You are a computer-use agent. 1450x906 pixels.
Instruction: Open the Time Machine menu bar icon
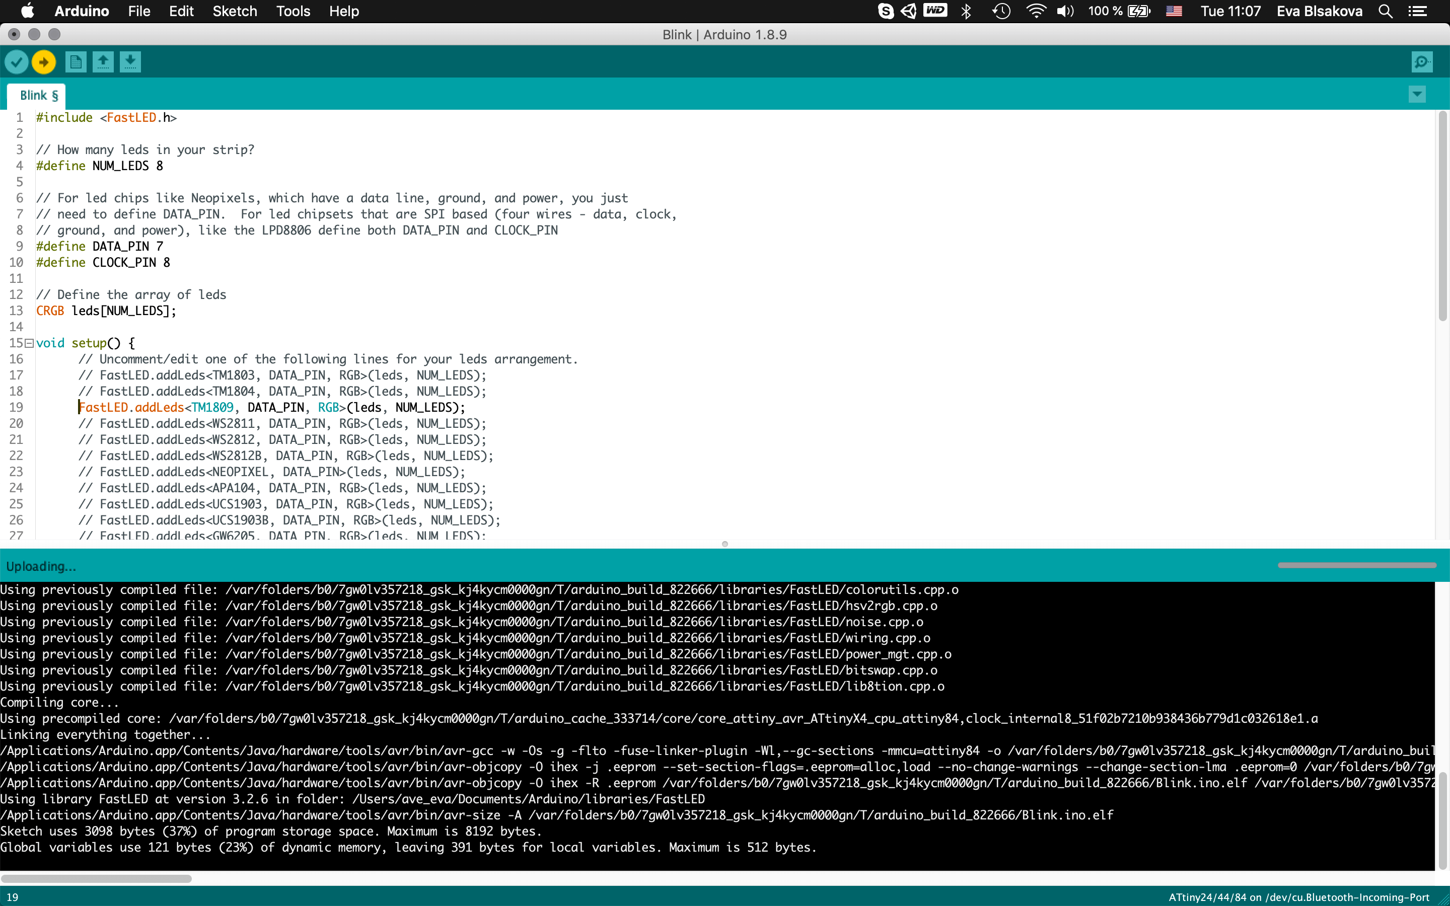point(1001,12)
